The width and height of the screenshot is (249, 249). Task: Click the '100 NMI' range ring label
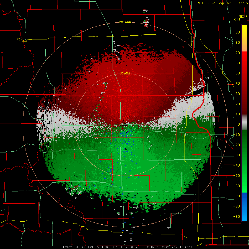(125, 22)
